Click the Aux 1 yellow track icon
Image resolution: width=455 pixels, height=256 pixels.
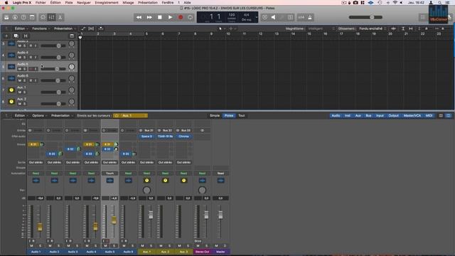[11, 90]
